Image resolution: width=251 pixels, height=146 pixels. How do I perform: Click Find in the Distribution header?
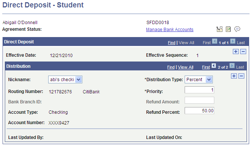[171, 67]
